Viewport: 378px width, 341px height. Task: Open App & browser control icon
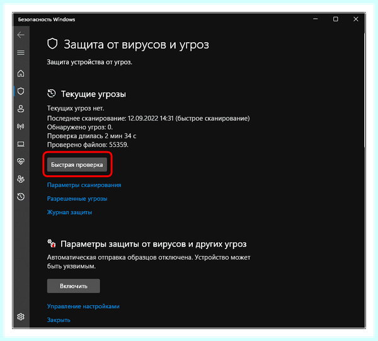(x=21, y=144)
